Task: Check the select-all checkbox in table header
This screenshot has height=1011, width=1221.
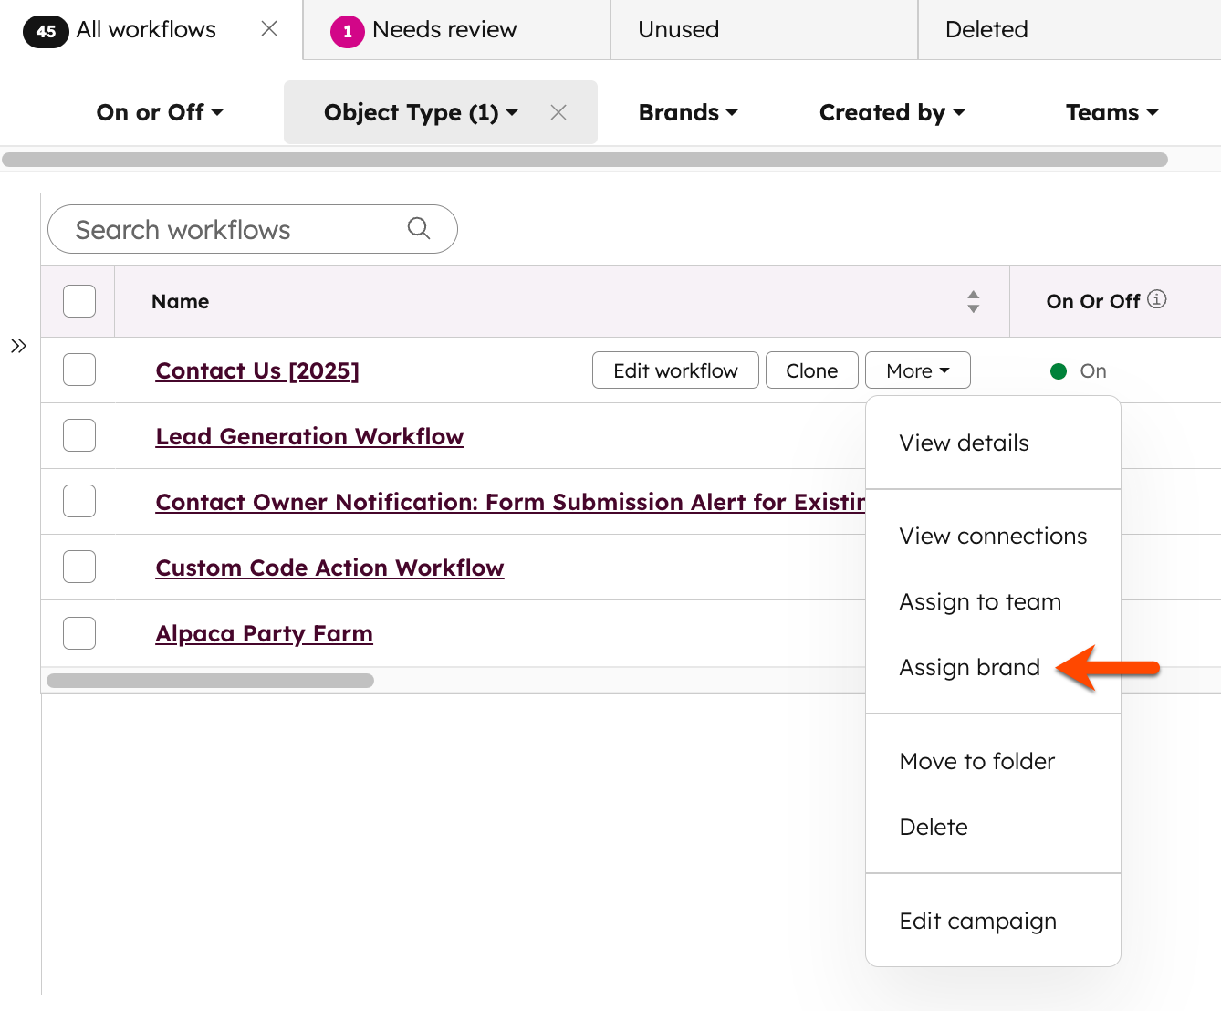Action: (78, 300)
